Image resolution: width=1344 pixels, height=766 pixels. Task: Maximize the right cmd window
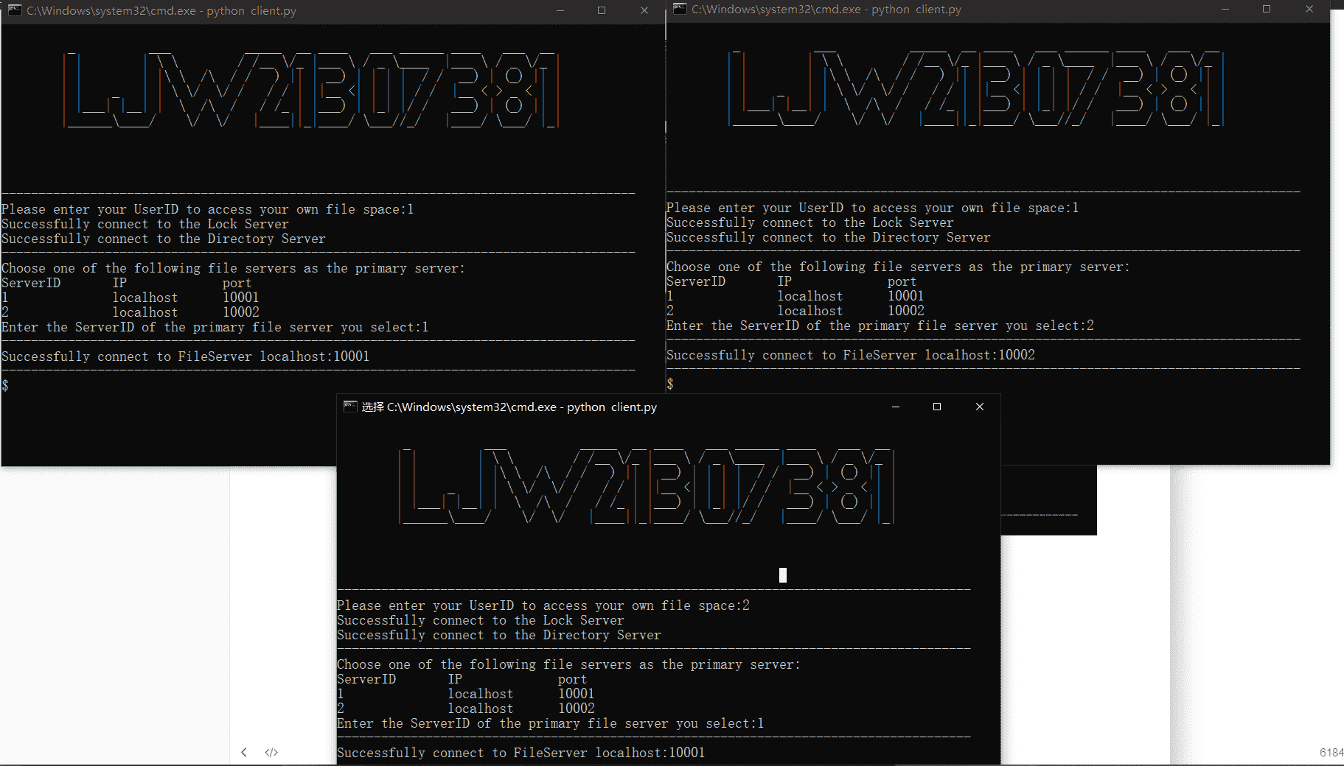point(1267,9)
